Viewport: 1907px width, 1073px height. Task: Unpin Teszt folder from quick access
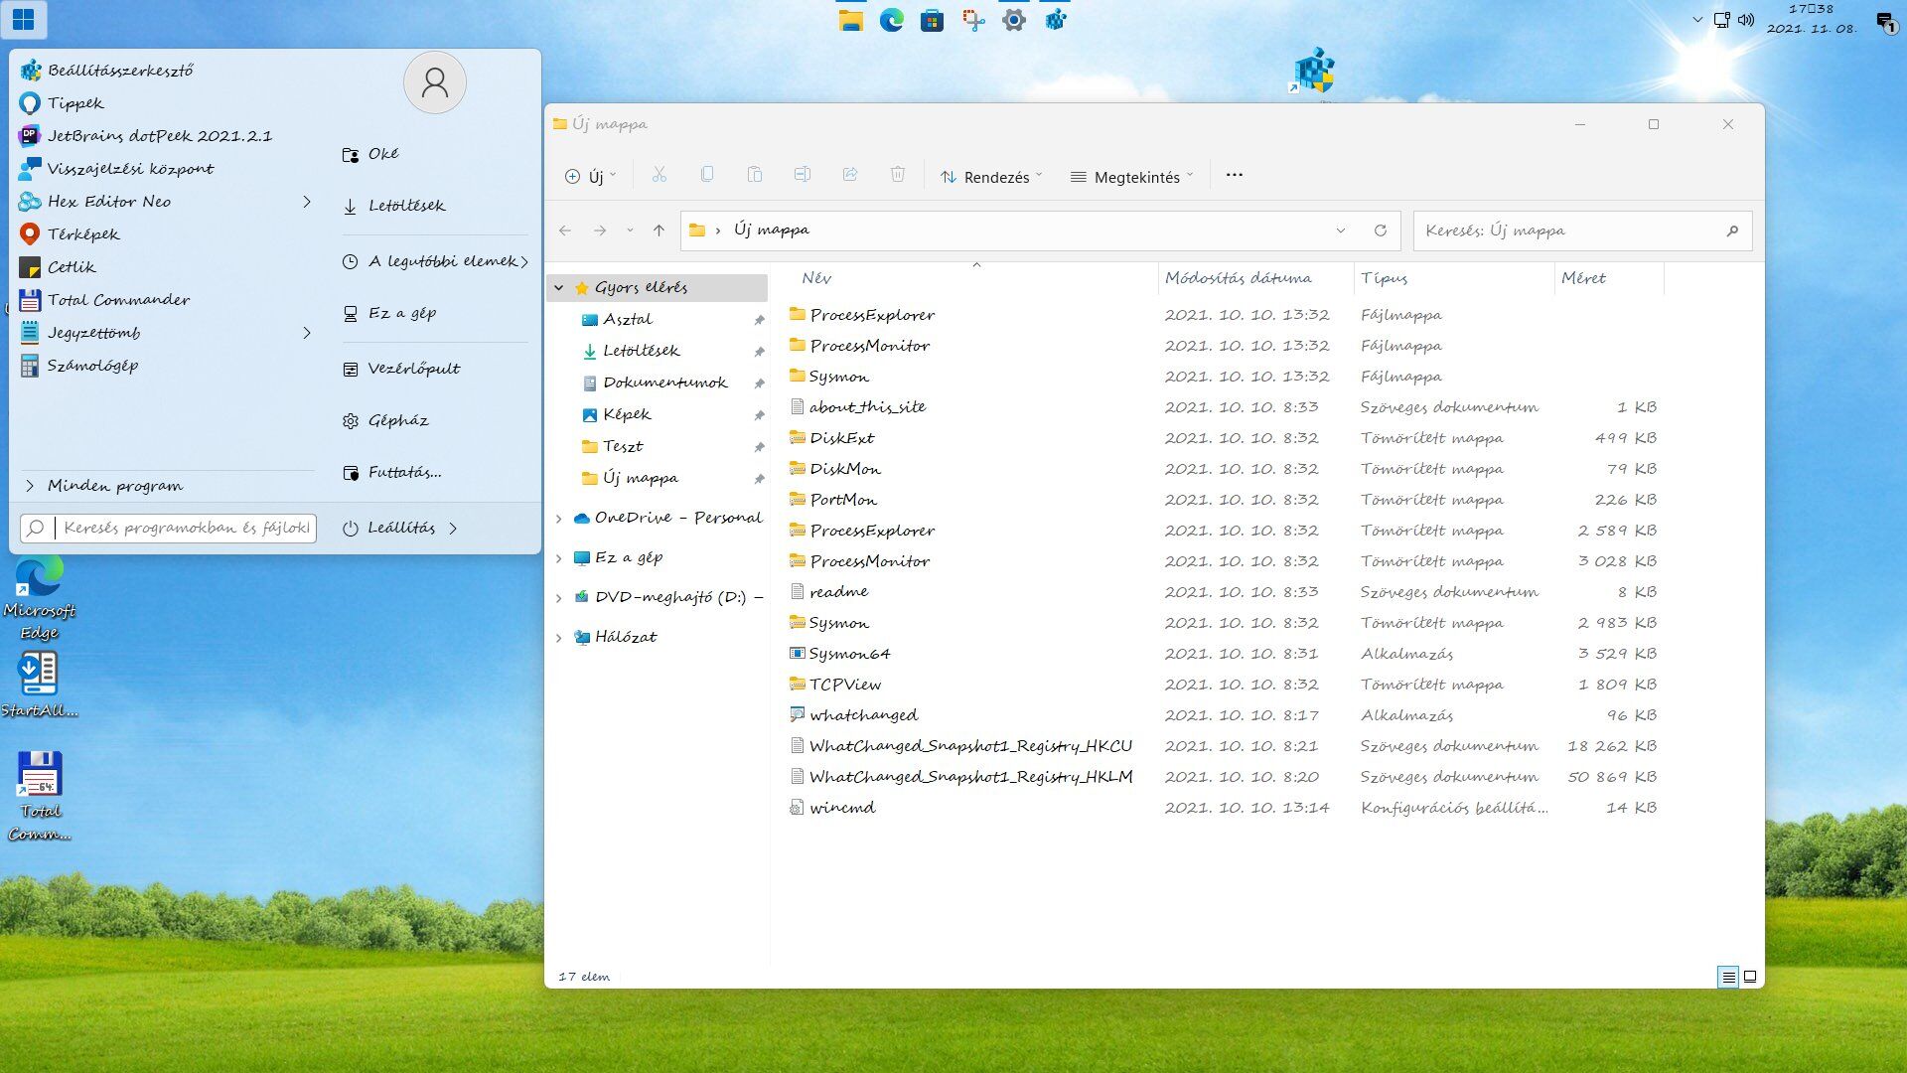click(x=759, y=447)
